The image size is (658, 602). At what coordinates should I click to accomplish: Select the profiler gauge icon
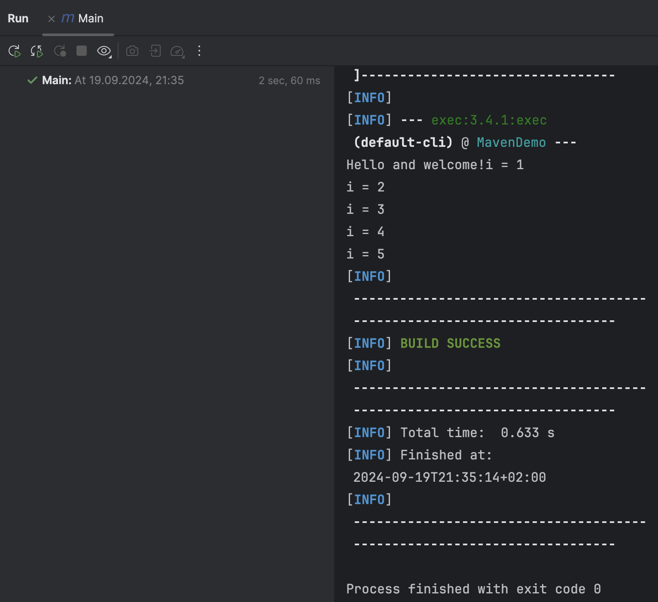177,51
